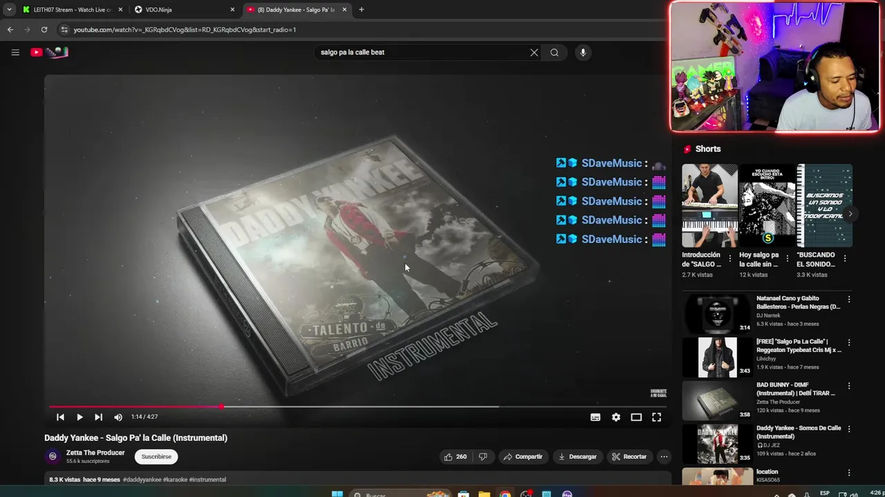Click the ESP language indicator
Image resolution: width=885 pixels, height=497 pixels.
pyautogui.click(x=825, y=494)
